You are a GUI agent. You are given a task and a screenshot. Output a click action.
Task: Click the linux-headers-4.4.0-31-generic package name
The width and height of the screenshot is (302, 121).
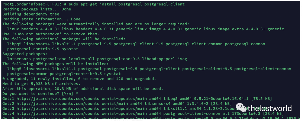tap(97, 29)
